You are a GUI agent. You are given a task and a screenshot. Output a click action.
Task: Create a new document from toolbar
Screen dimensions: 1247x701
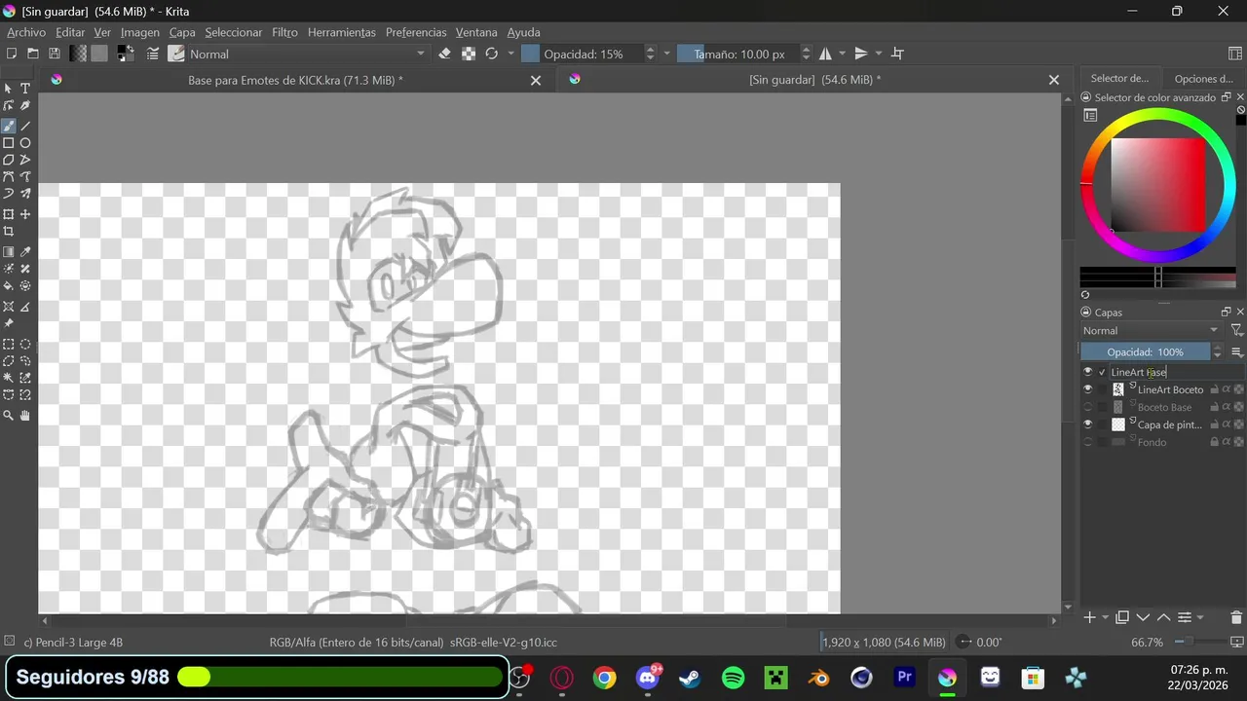[x=12, y=54]
